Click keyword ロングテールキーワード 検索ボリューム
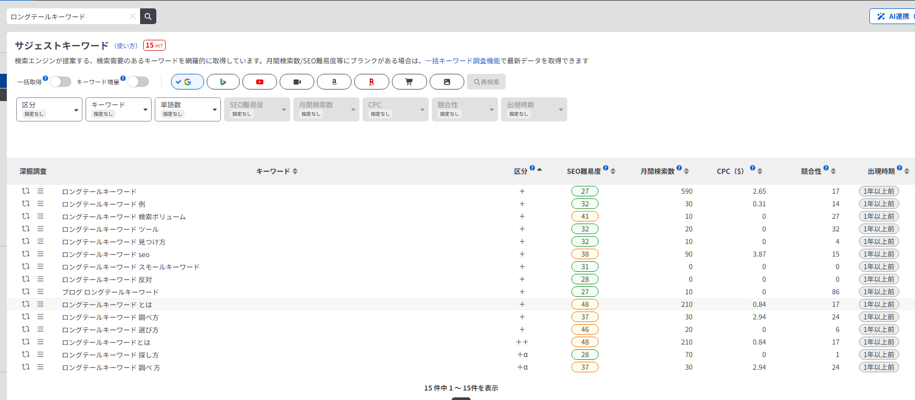The height and width of the screenshot is (400, 915). tap(124, 216)
